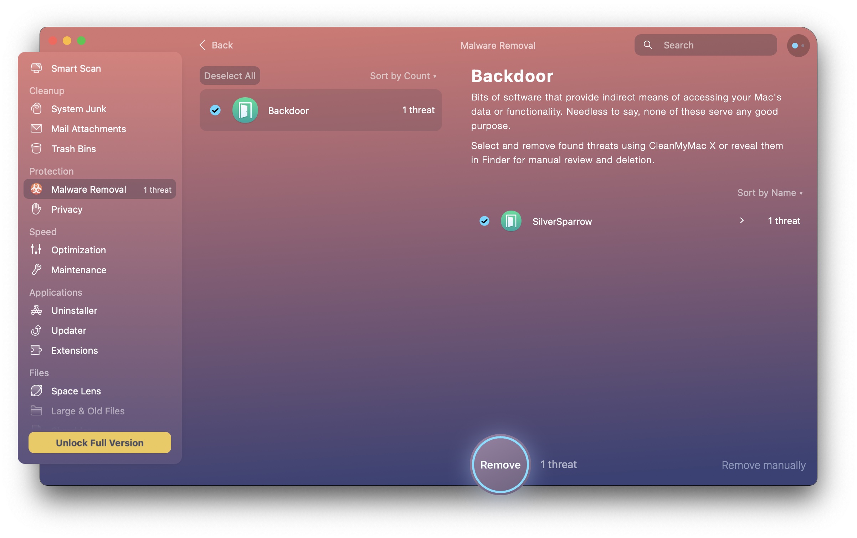The height and width of the screenshot is (538, 857).
Task: Toggle the SilverSparrow threat checkbox
Action: (485, 221)
